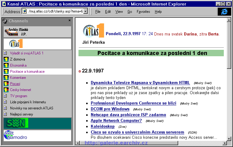Open article Dynamicka Televize Napsana v Dynamickem HTML
233x147 pixels.
pos(140,83)
